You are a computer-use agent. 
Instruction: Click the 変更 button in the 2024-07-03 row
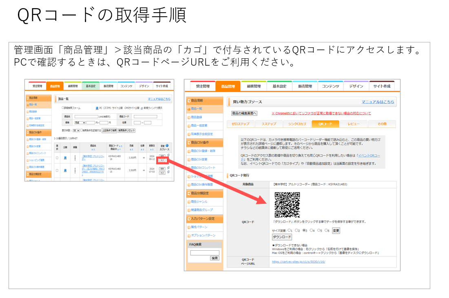click(x=162, y=169)
